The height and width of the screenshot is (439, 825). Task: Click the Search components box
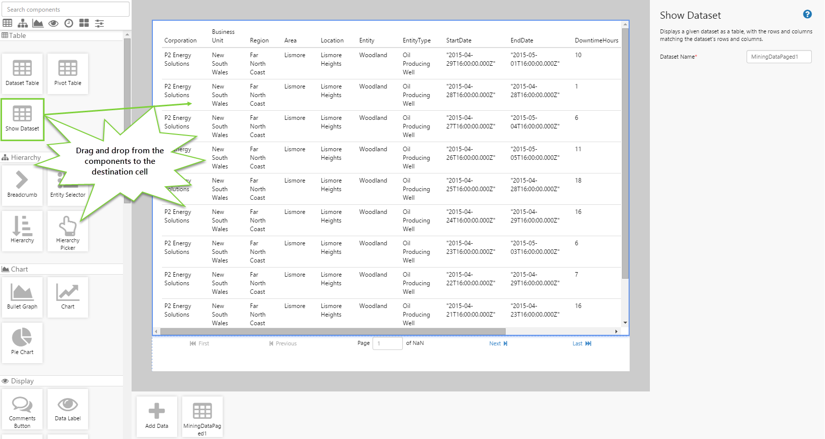pyautogui.click(x=65, y=9)
